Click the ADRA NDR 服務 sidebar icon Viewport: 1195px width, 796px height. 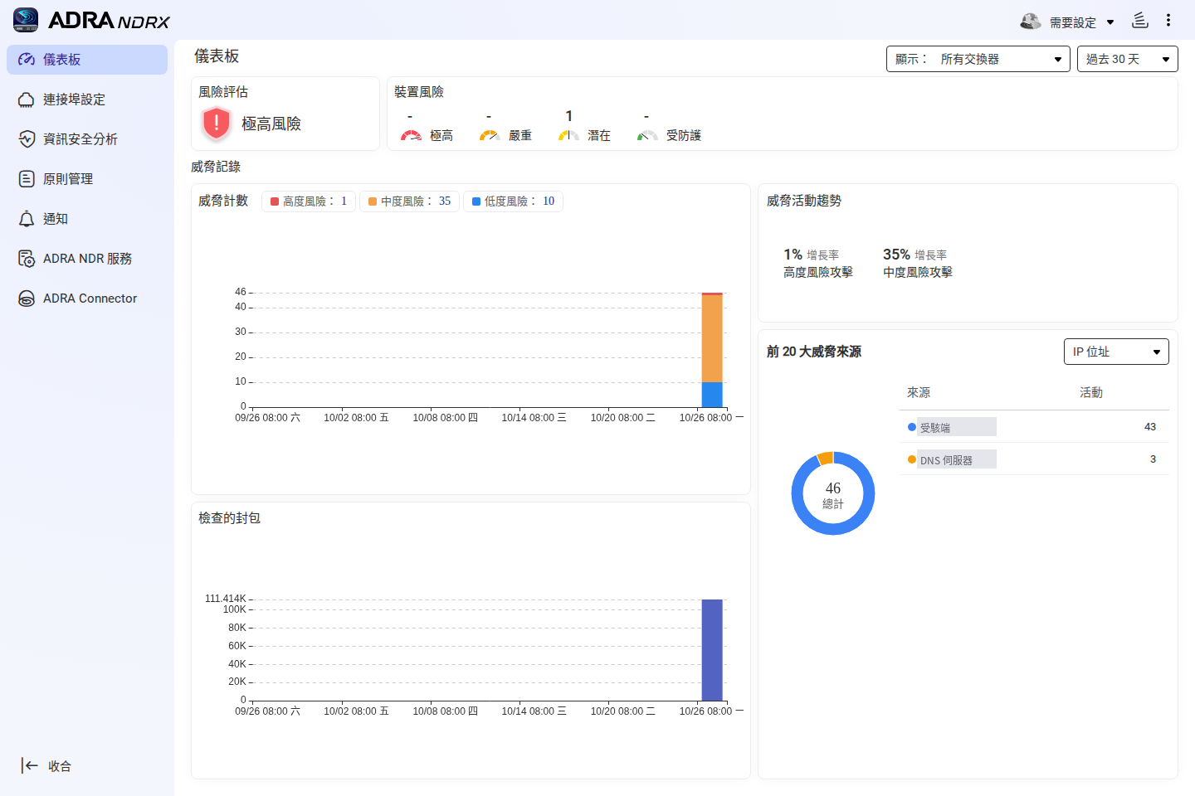(27, 259)
